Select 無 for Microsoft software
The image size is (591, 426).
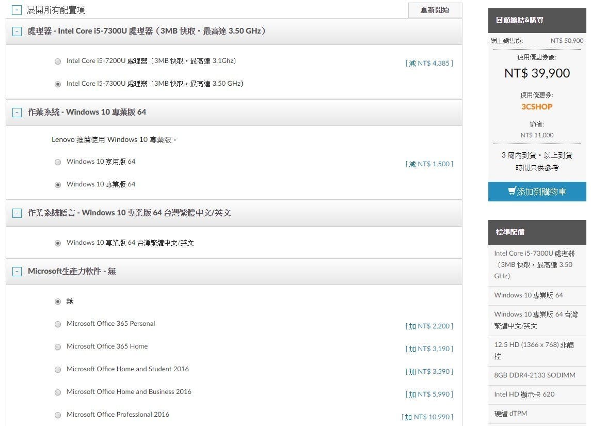(58, 302)
